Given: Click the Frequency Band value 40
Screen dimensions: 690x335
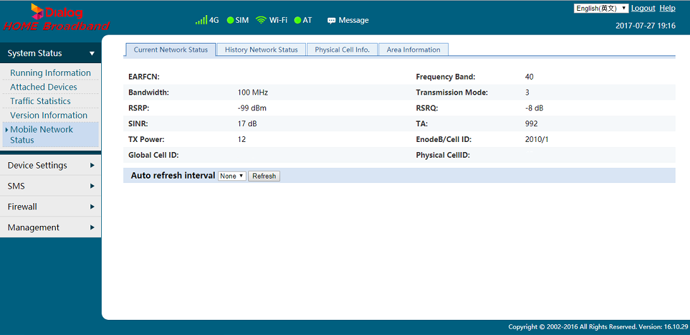Looking at the screenshot, I should (530, 77).
